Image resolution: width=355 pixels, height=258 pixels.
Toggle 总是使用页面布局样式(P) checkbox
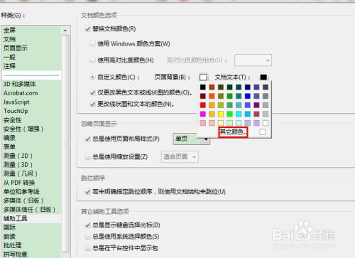point(88,139)
